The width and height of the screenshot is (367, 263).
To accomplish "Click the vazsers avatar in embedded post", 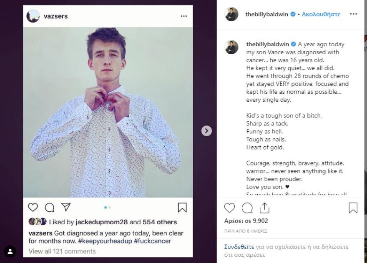I will 33,16.
